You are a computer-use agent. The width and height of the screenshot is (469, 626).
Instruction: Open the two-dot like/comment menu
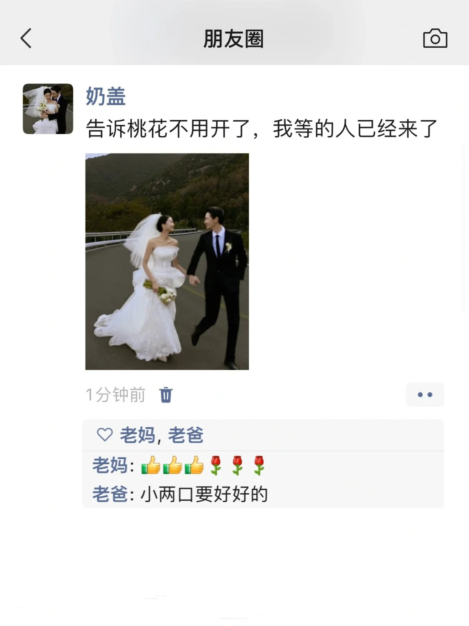click(425, 395)
